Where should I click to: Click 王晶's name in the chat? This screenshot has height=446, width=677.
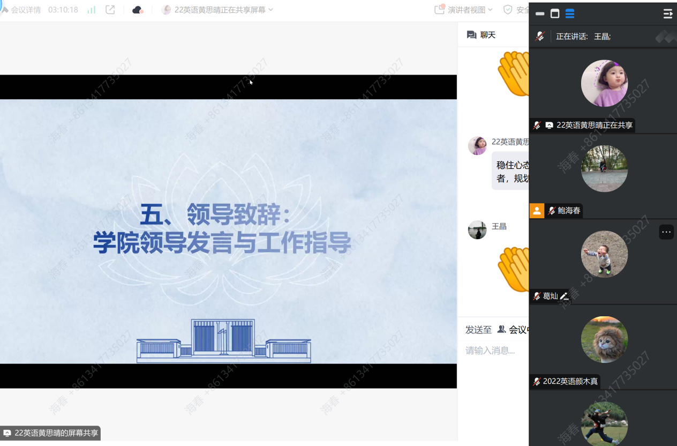[x=499, y=226]
